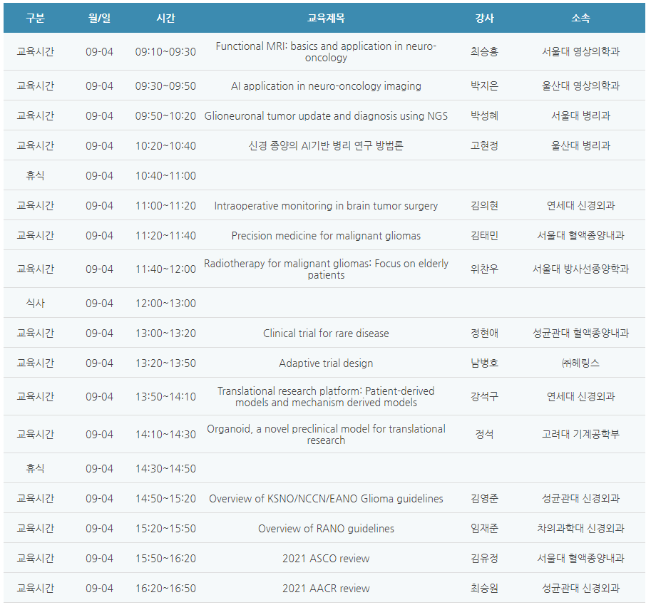651x610 pixels.
Task: Click affiliation 서울대 병리과
Action: [580, 115]
